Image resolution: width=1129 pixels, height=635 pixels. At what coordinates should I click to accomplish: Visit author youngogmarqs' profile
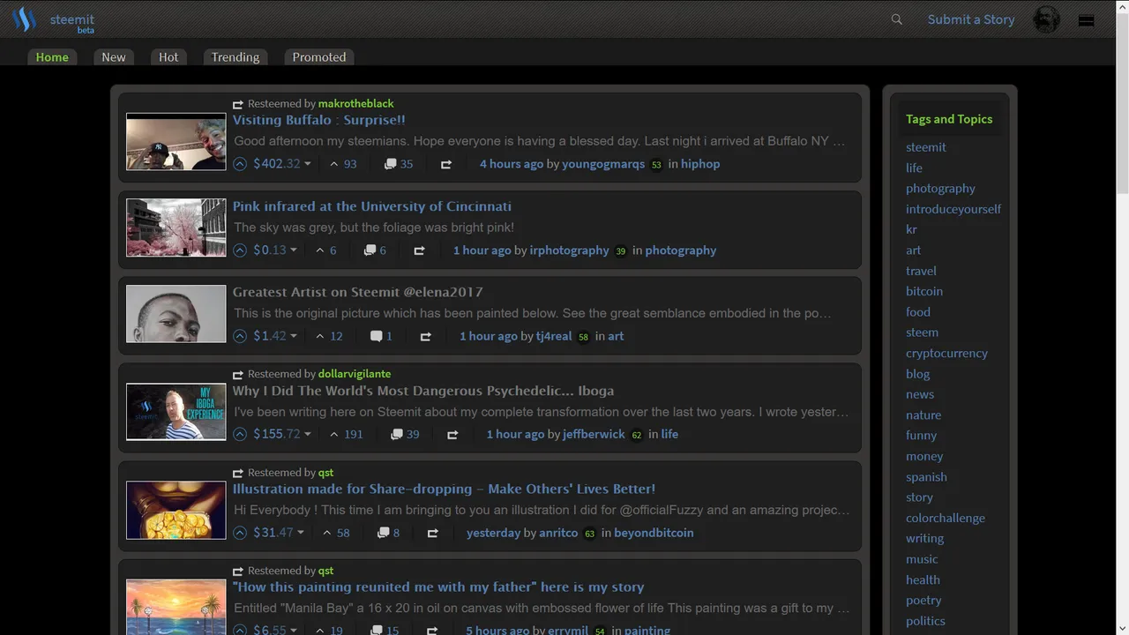tap(603, 164)
